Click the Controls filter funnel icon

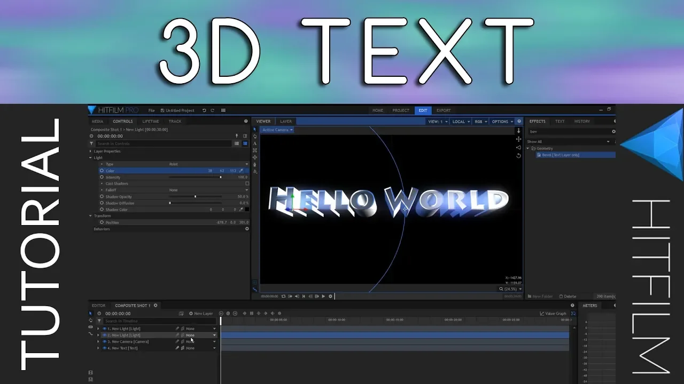[91, 143]
